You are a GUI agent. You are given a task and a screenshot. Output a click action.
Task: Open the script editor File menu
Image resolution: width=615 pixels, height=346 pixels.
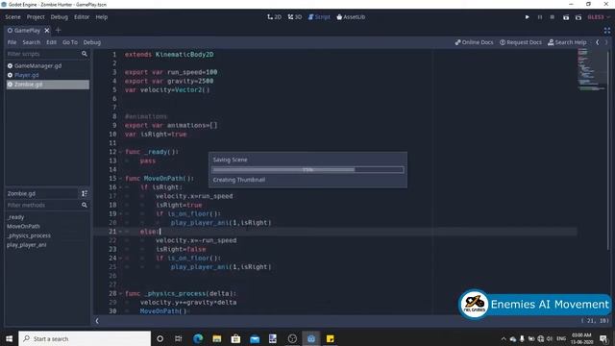tap(12, 42)
